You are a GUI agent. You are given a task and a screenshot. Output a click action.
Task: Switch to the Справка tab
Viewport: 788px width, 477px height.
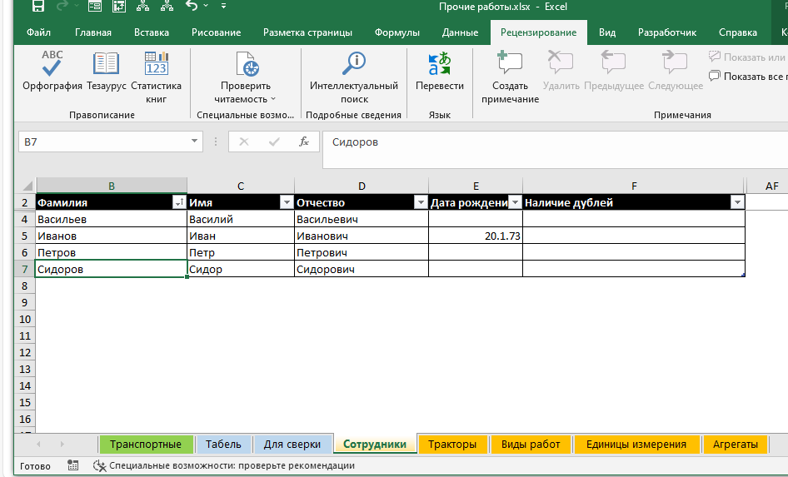coord(738,32)
